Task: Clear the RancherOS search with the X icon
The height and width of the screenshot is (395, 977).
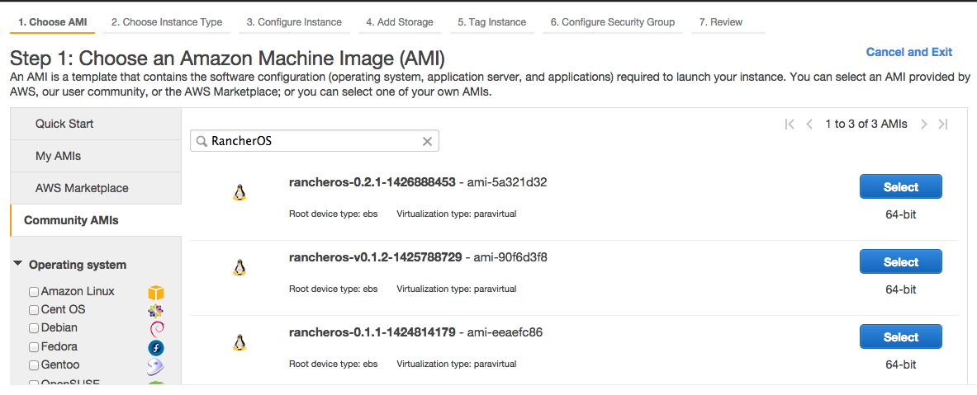Action: [x=428, y=141]
